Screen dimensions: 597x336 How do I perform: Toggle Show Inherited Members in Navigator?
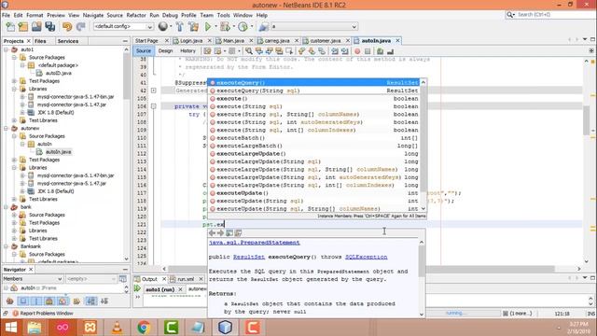10,301
